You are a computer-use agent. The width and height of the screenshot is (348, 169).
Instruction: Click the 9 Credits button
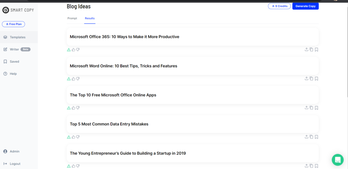click(279, 6)
